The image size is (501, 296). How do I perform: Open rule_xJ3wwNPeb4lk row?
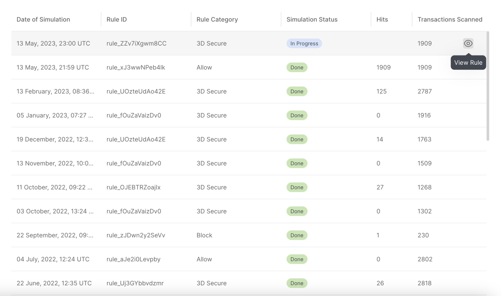coord(136,67)
